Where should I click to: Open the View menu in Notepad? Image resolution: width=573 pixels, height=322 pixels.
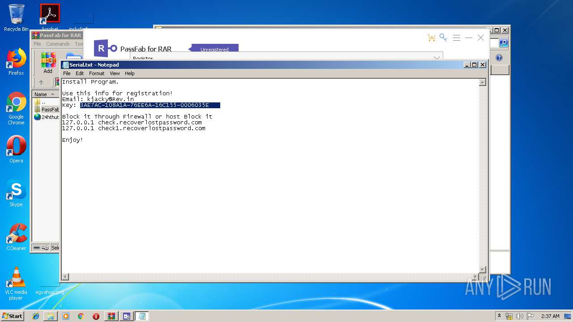115,73
